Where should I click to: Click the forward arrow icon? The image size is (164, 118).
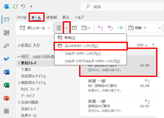(x=120, y=28)
